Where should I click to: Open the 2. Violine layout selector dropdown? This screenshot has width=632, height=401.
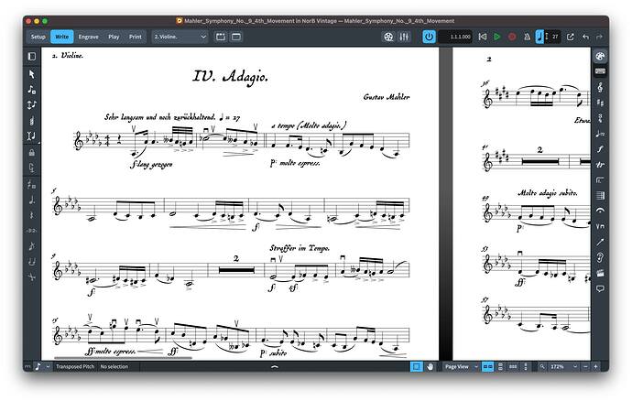pyautogui.click(x=180, y=37)
